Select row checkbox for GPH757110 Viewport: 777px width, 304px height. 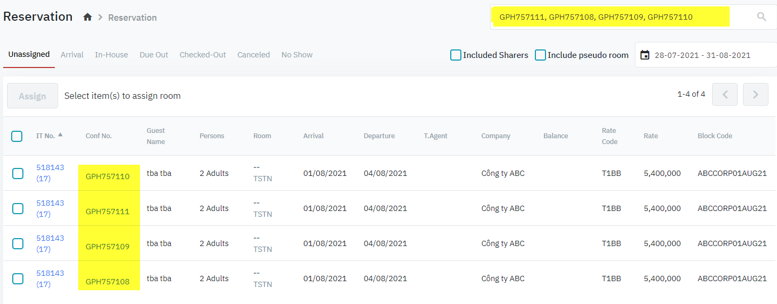pyautogui.click(x=18, y=173)
